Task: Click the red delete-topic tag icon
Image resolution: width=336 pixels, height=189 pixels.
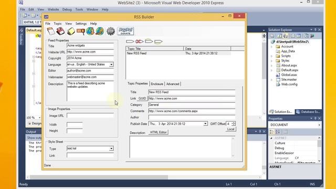Action: (x=139, y=41)
